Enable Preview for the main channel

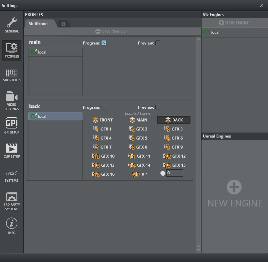(158, 43)
